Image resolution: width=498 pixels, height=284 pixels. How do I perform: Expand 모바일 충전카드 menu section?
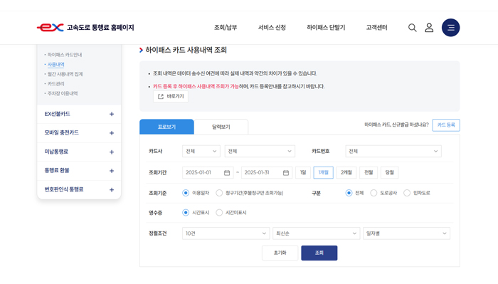point(79,133)
